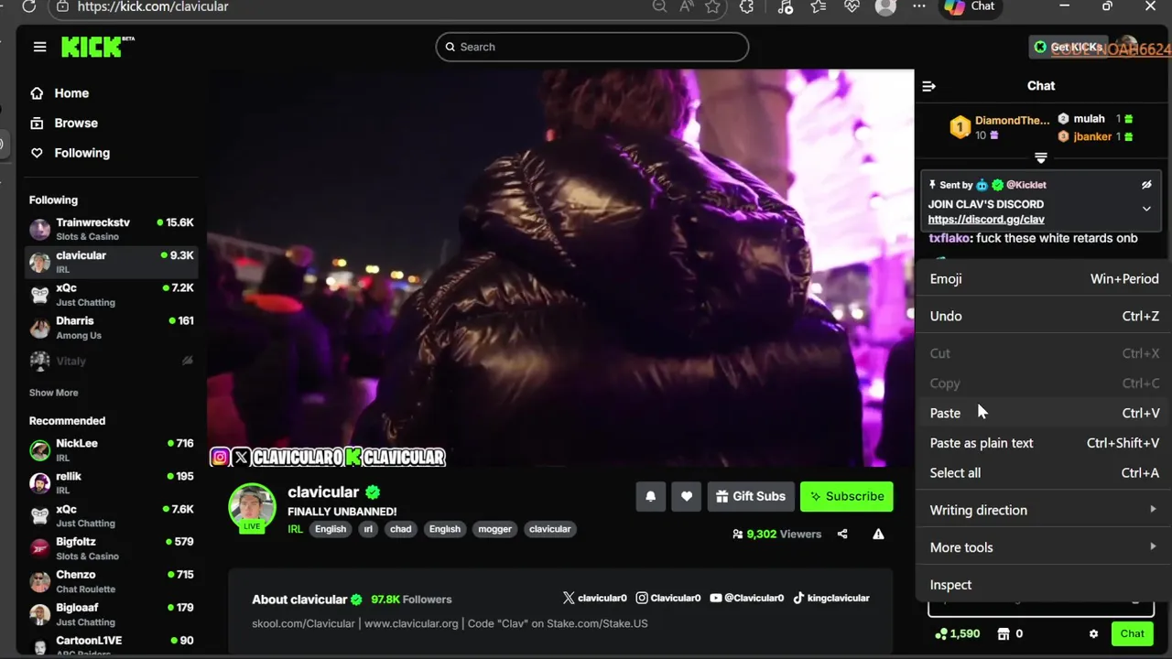Open browser extensions puzzle icon
This screenshot has height=659, width=1172.
[747, 6]
